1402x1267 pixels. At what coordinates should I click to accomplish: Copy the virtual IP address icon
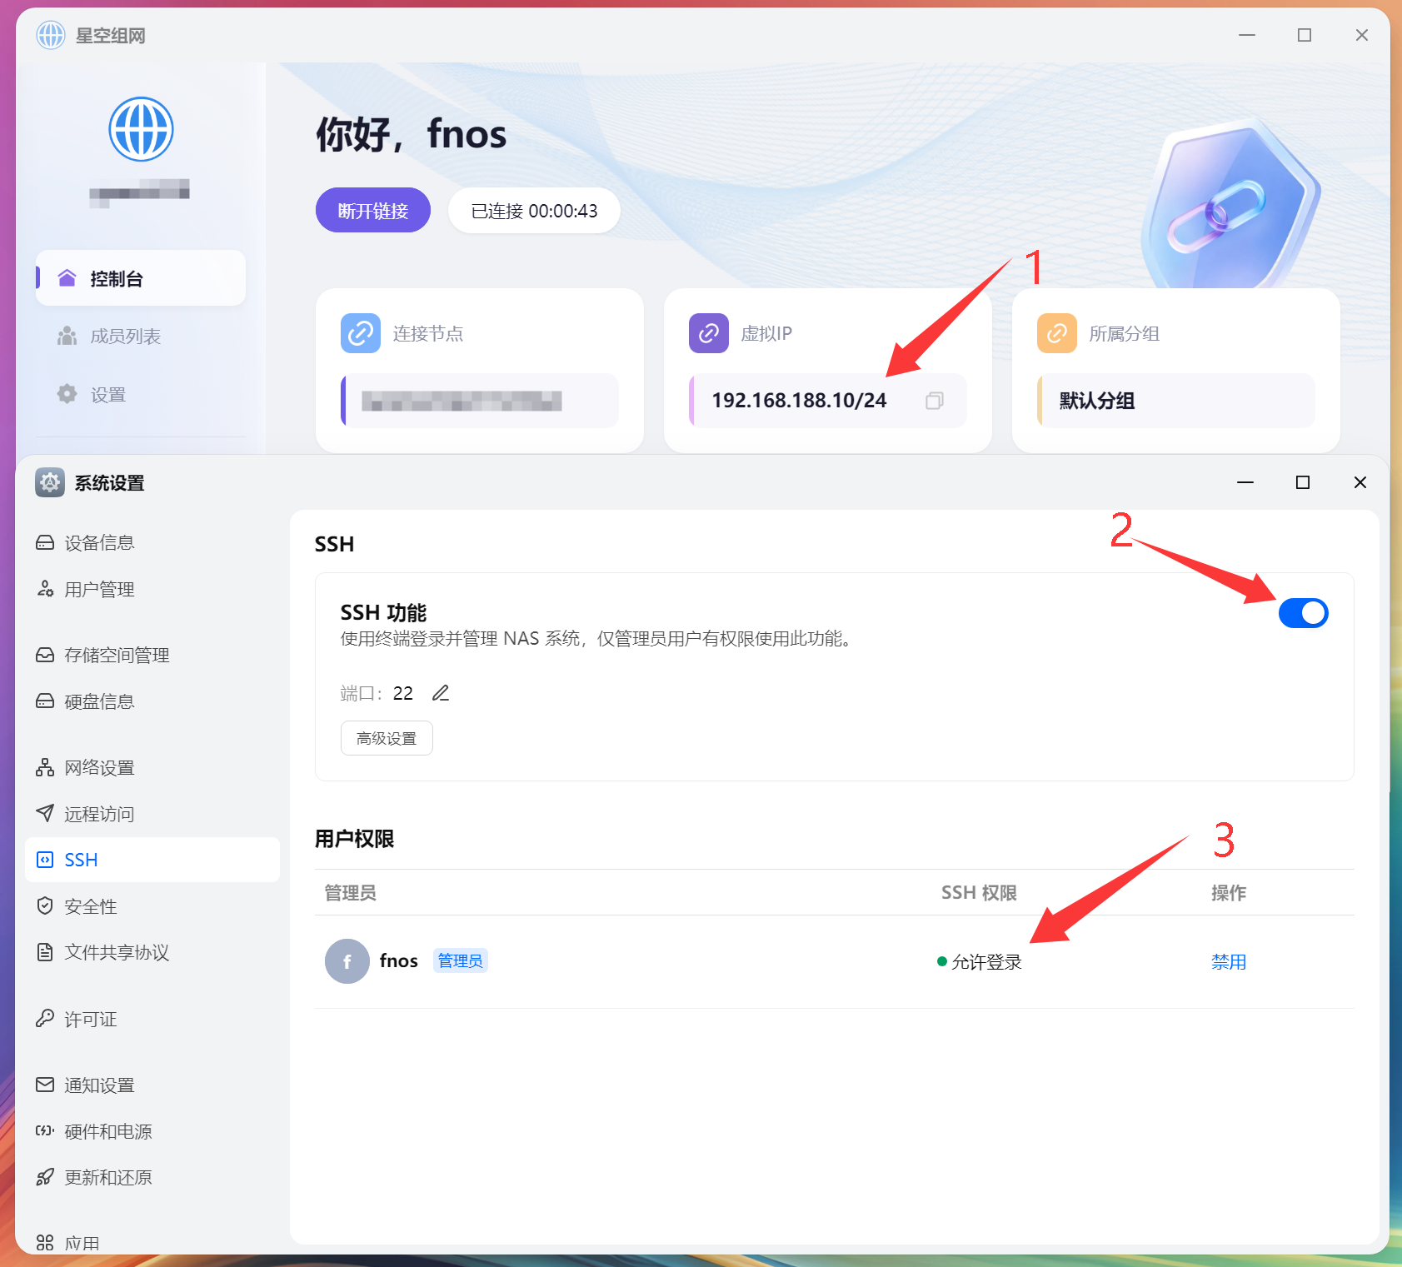tap(934, 401)
